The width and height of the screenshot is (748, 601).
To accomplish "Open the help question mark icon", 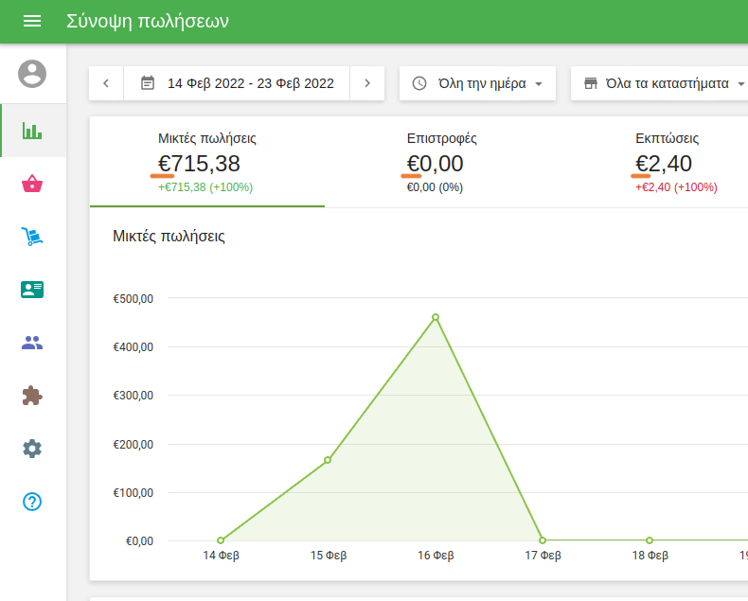I will pos(32,502).
